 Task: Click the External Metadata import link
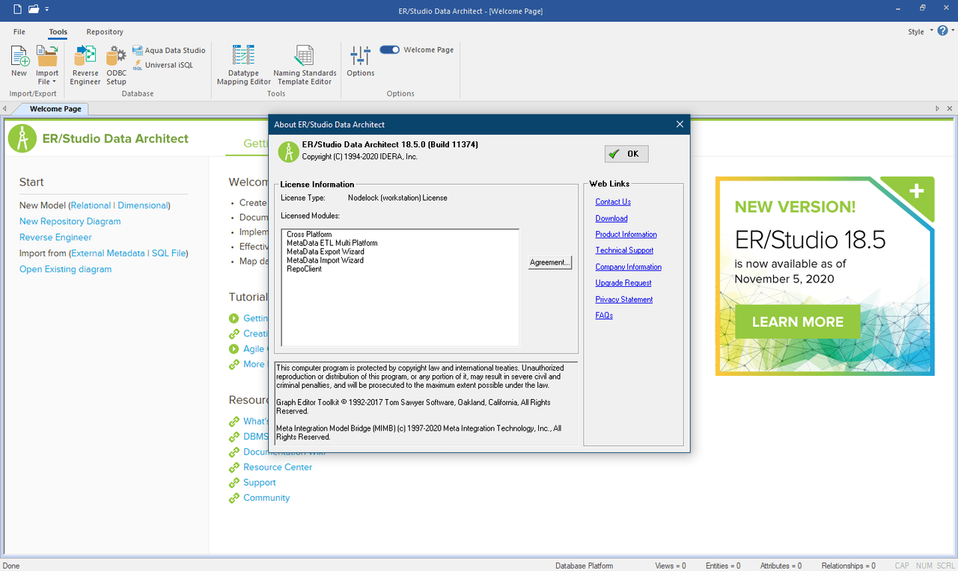[109, 253]
